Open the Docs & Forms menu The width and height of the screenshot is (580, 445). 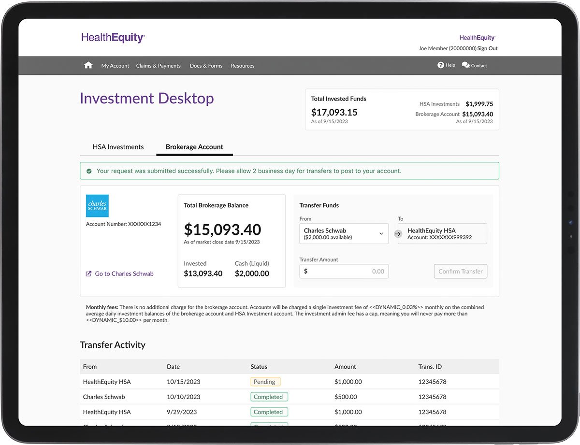(206, 66)
